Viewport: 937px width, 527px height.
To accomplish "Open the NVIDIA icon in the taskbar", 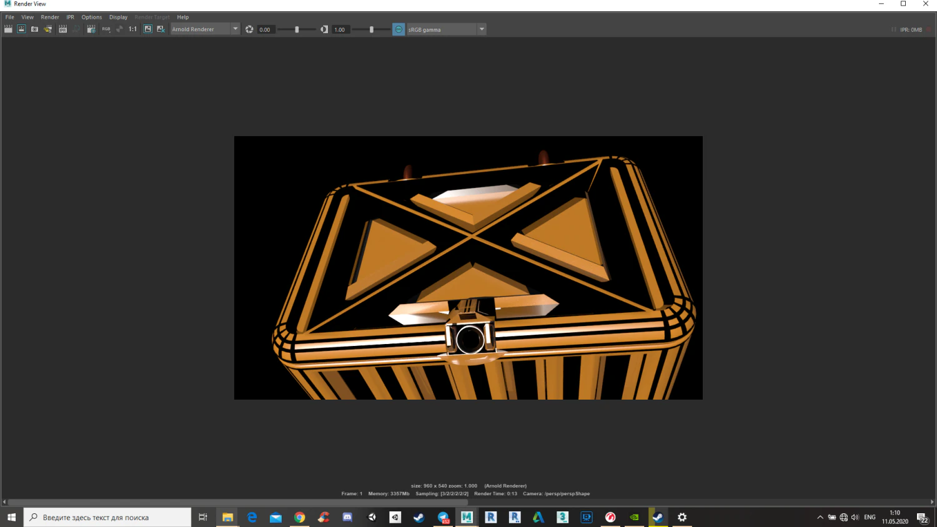I will coord(634,517).
